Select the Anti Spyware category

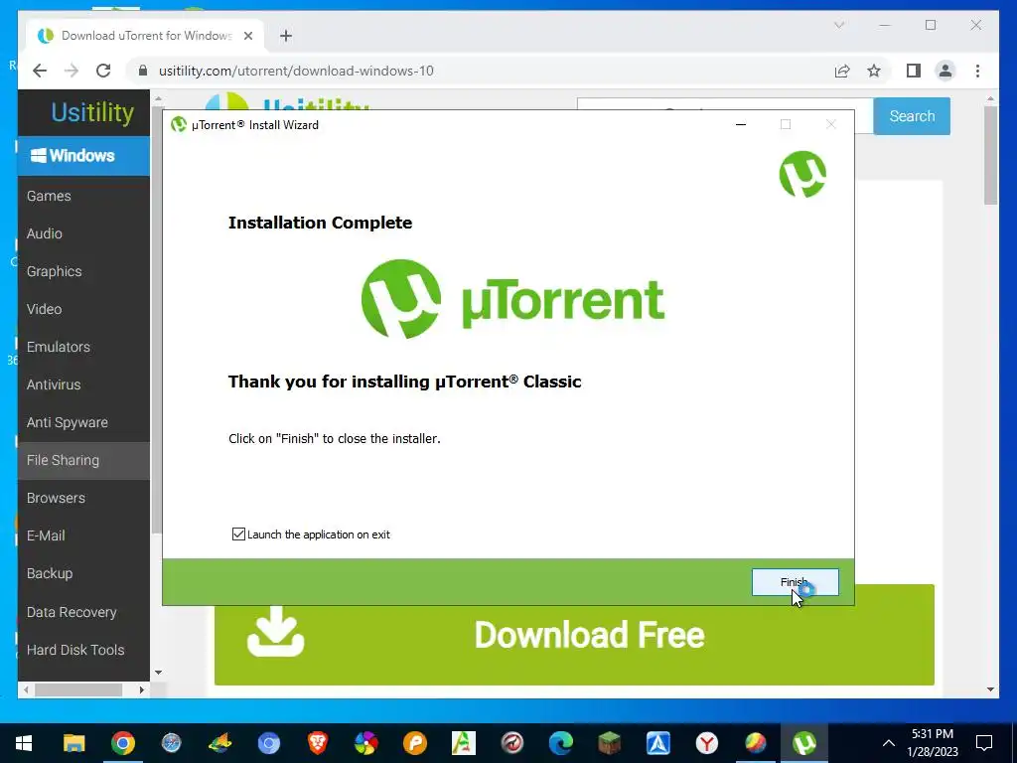coord(83,422)
